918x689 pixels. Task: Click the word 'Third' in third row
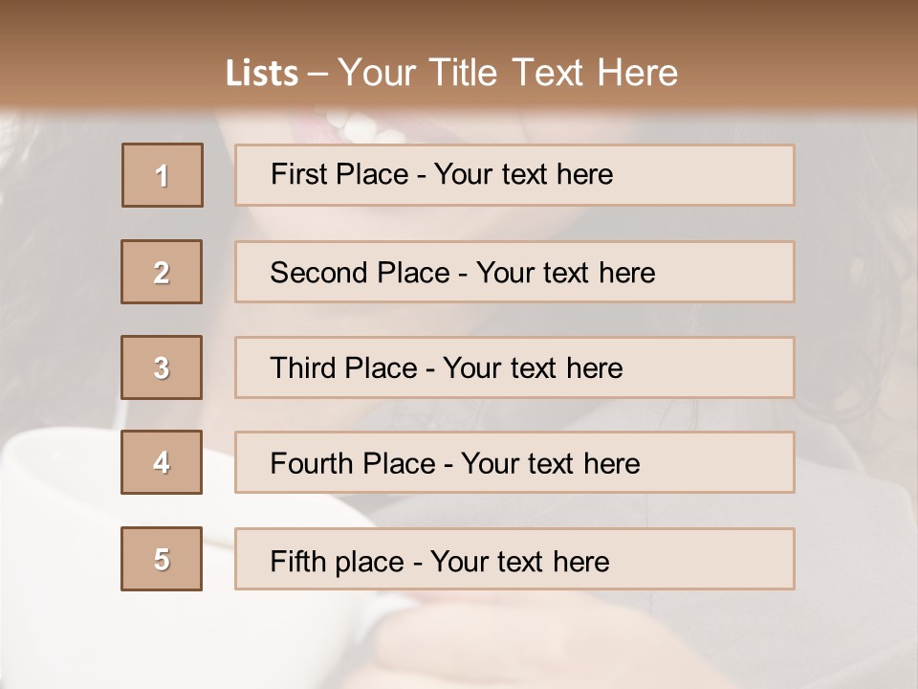coord(303,368)
